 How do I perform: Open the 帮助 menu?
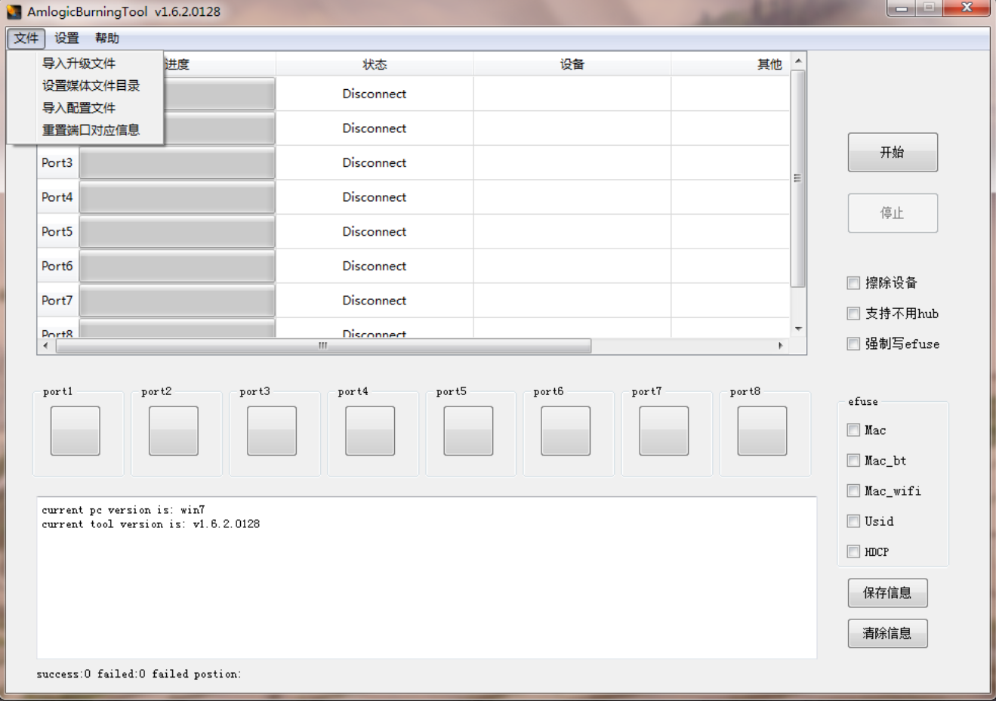[x=107, y=38]
